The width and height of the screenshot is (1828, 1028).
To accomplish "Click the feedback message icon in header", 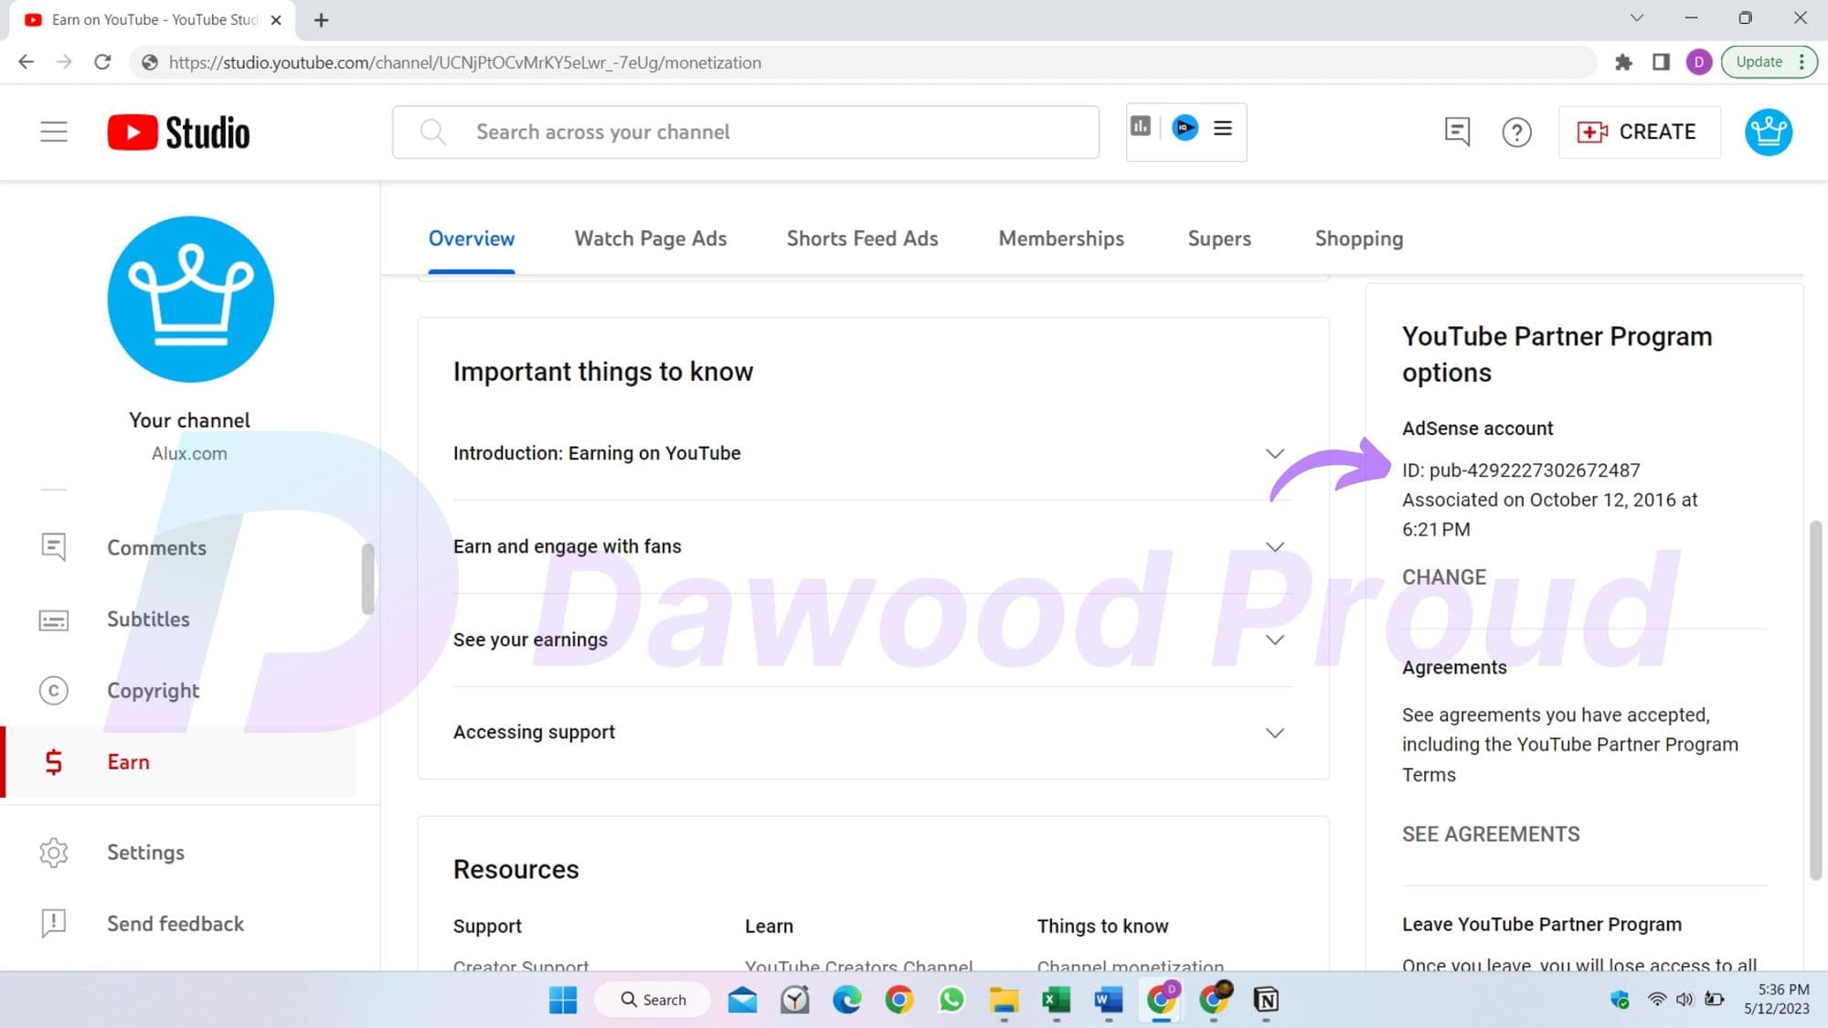I will [1457, 132].
